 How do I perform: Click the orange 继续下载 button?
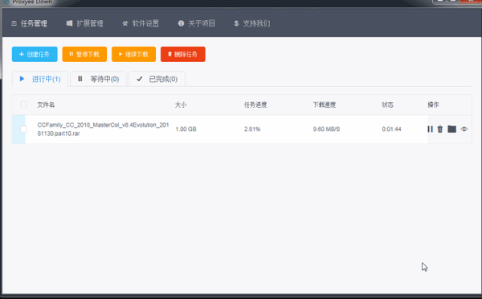click(133, 54)
